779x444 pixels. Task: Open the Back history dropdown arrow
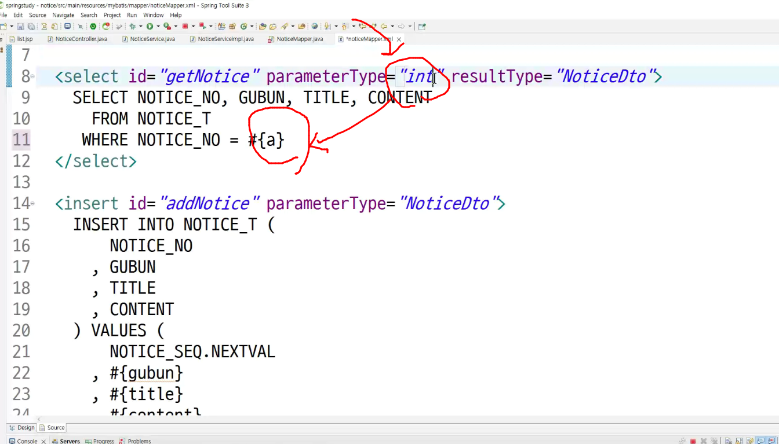pyautogui.click(x=392, y=26)
